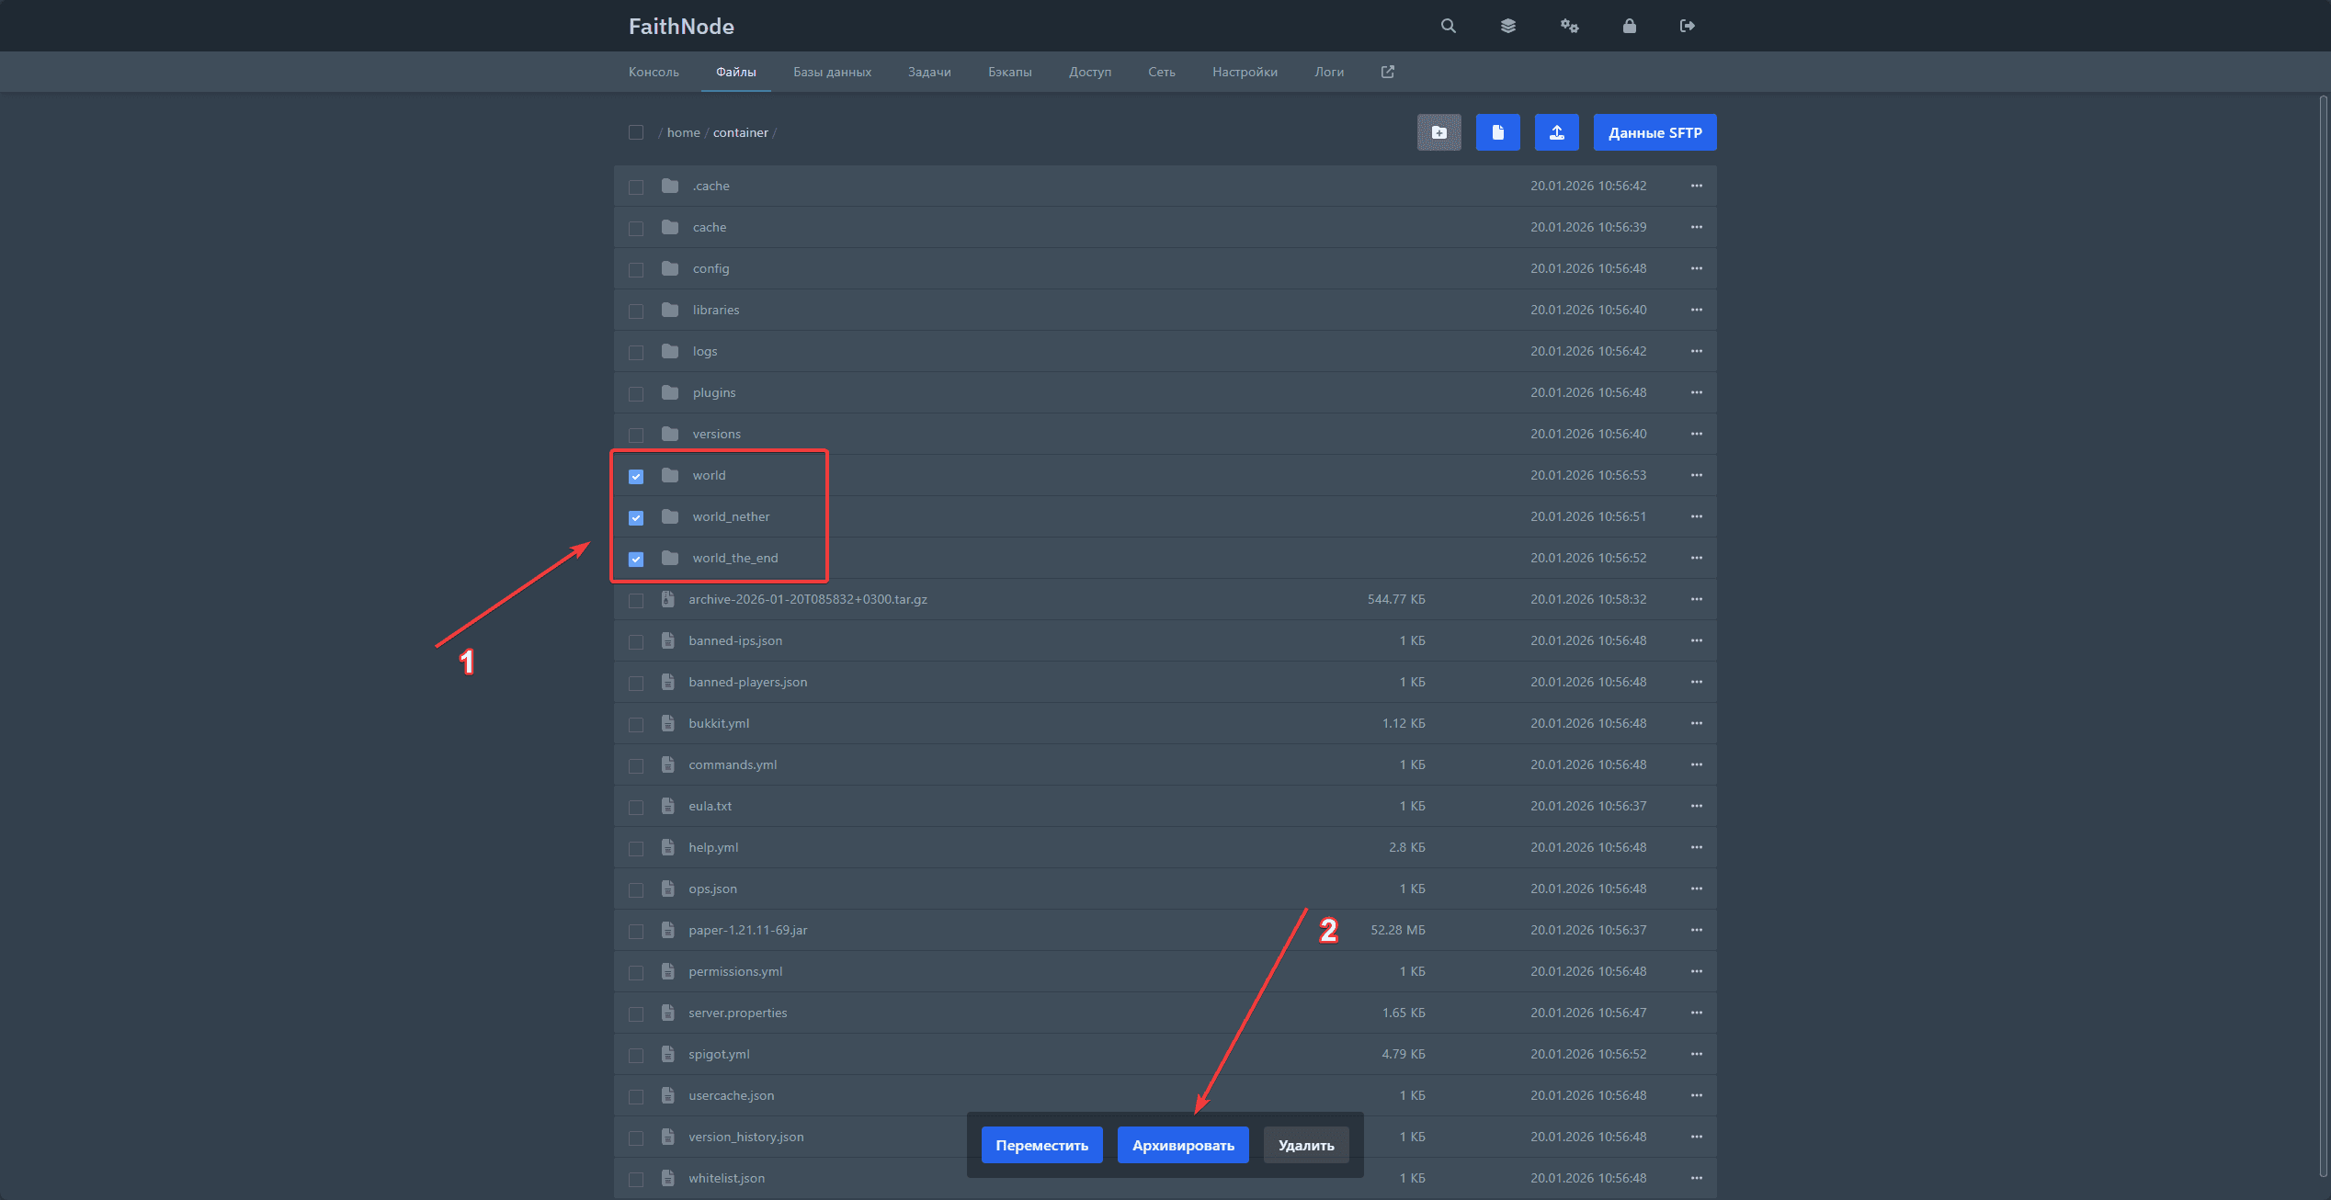Click the upload icon button

(1556, 132)
